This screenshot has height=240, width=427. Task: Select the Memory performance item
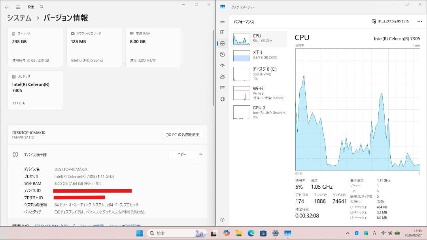259,55
